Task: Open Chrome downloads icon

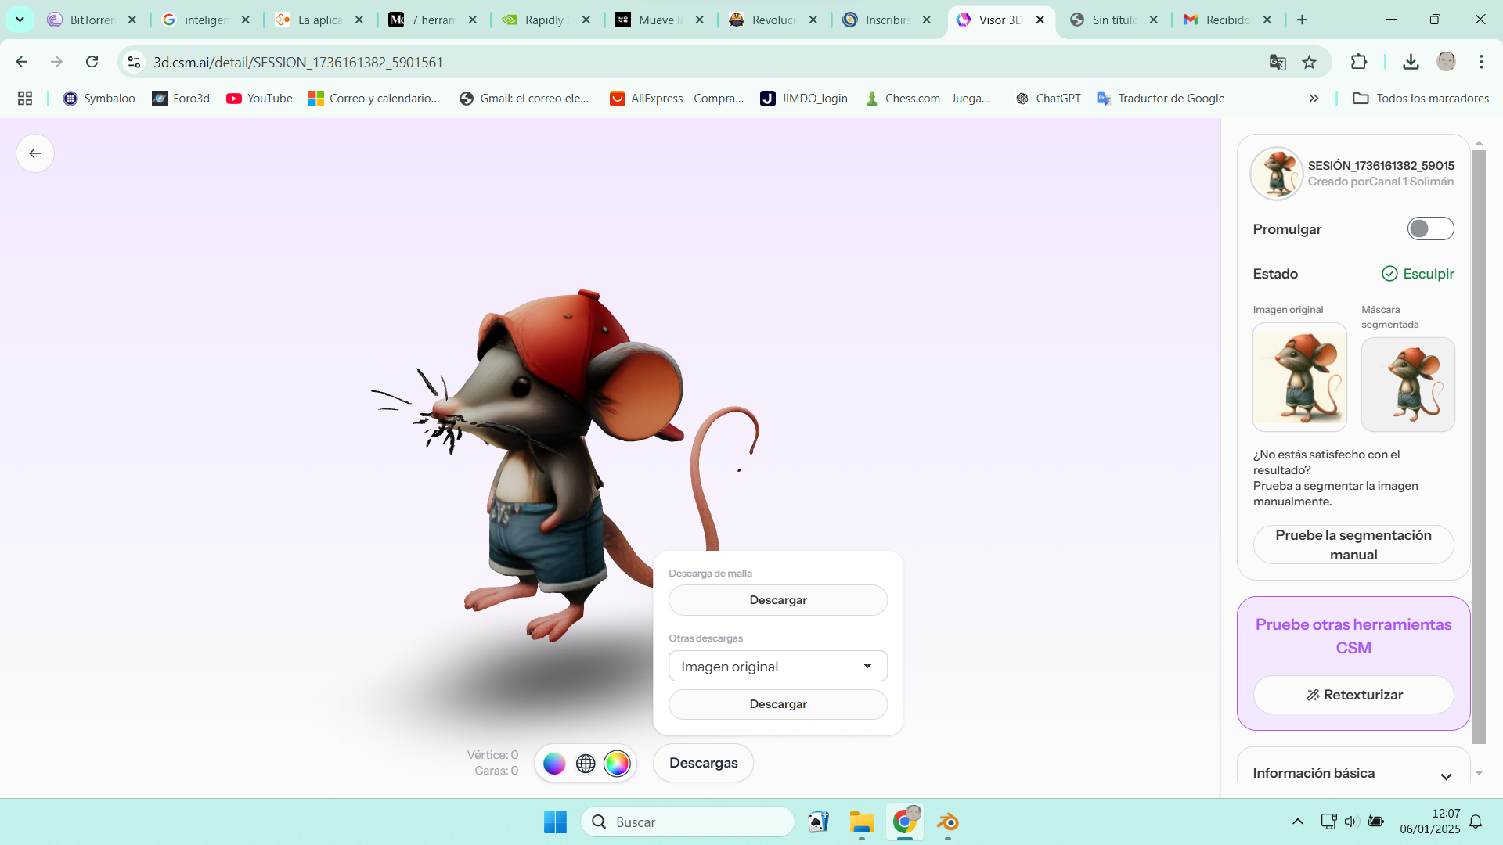Action: (x=1411, y=62)
